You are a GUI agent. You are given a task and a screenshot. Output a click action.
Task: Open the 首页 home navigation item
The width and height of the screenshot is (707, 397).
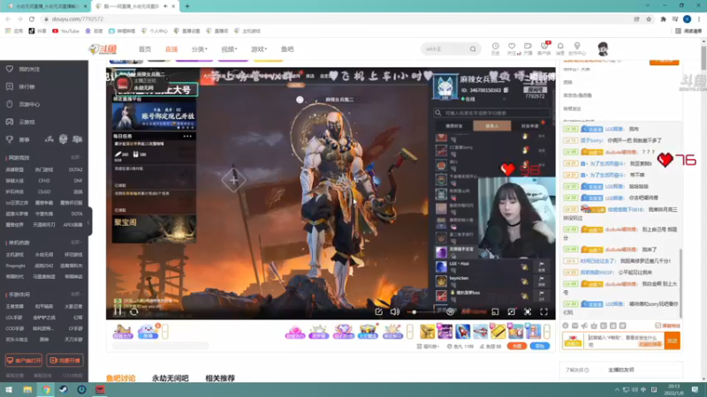pyautogui.click(x=145, y=49)
